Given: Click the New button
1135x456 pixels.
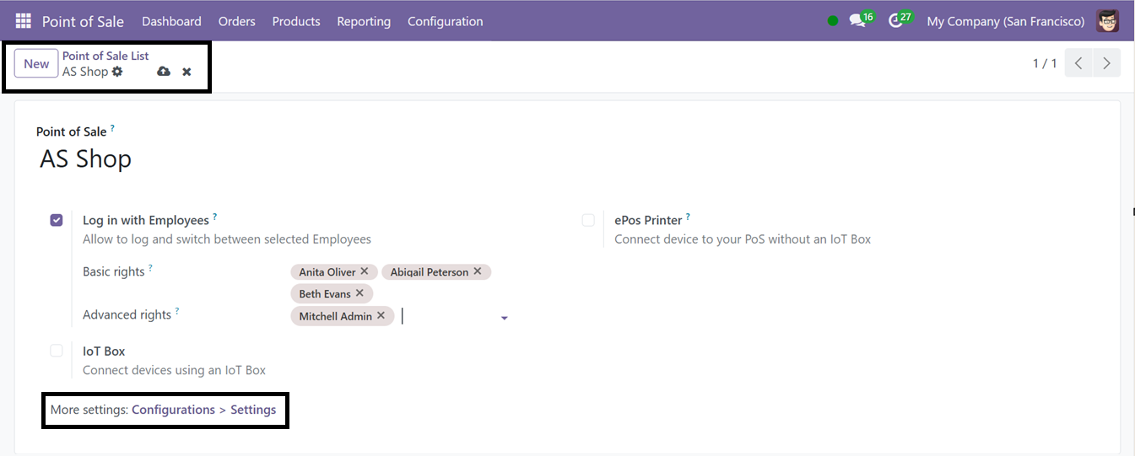Looking at the screenshot, I should (x=36, y=63).
